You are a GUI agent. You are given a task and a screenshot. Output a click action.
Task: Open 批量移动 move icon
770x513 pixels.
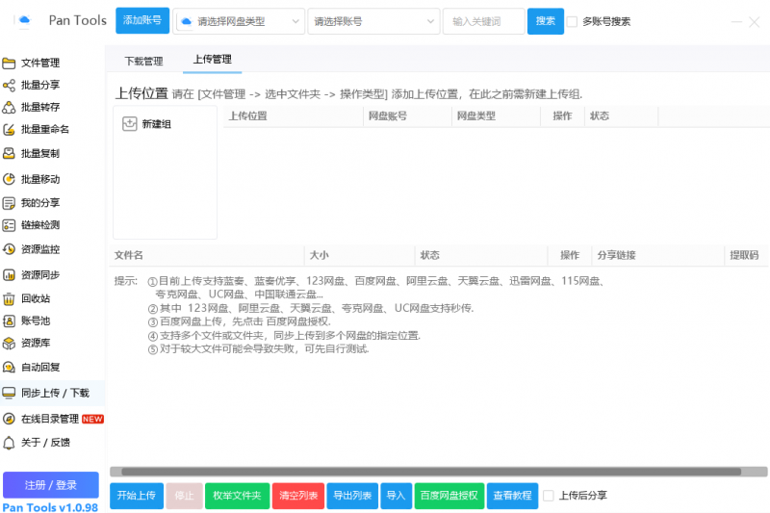point(9,179)
